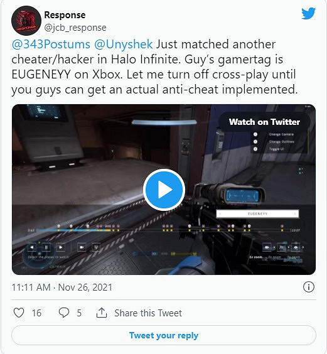327x354 pixels.
Task: Click the share upload arrow icon
Action: [x=102, y=313]
